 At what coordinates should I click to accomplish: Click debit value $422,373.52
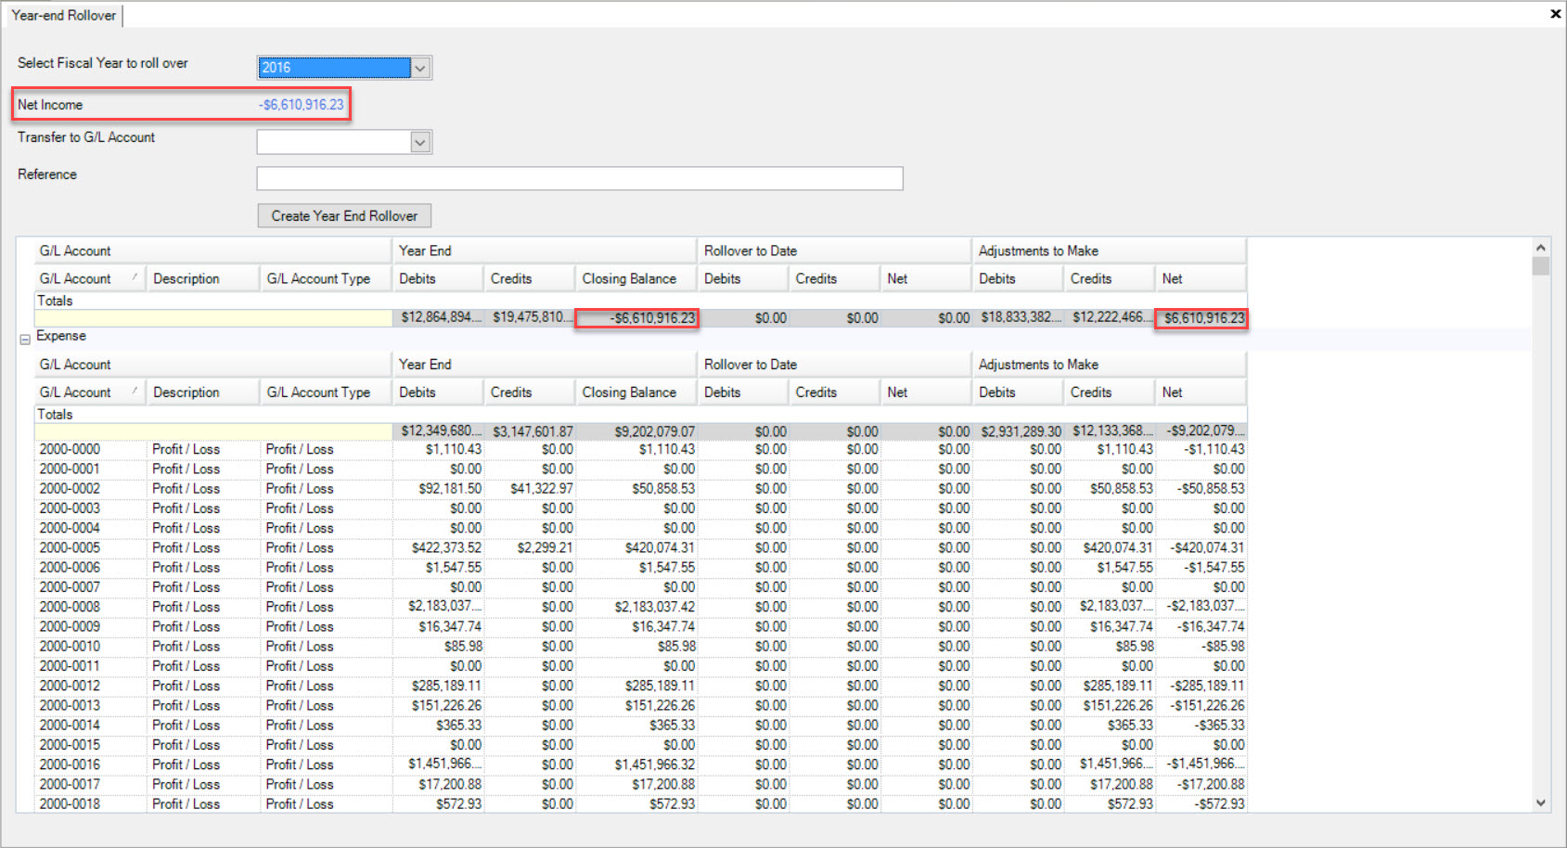click(x=446, y=547)
